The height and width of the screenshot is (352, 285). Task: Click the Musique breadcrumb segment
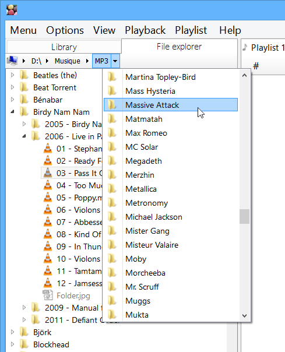tap(68, 61)
